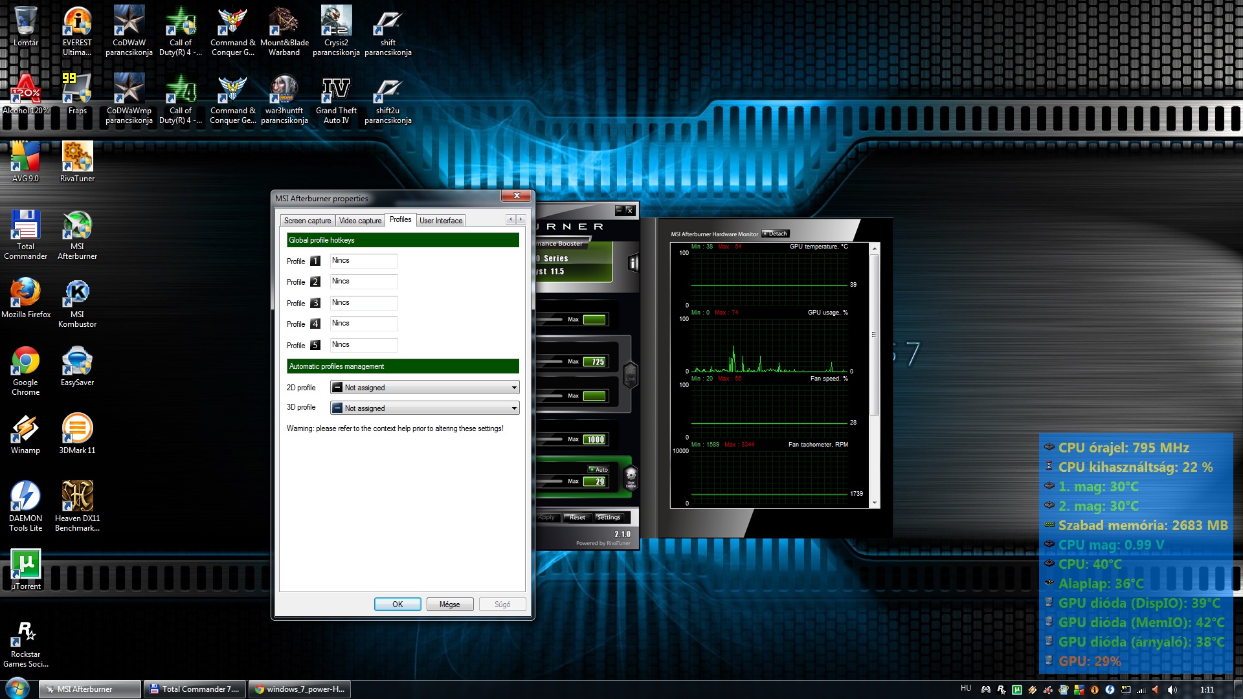The height and width of the screenshot is (699, 1243).
Task: Click the Profile 5 hotkey field
Action: click(364, 345)
